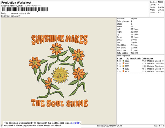The image size is (165, 128).
Task: Click the orange swatch in stop 2 row
Action: (x=123, y=63)
